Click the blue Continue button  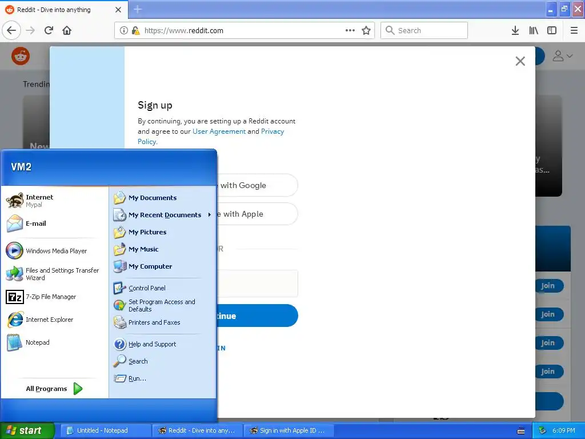pos(257,316)
